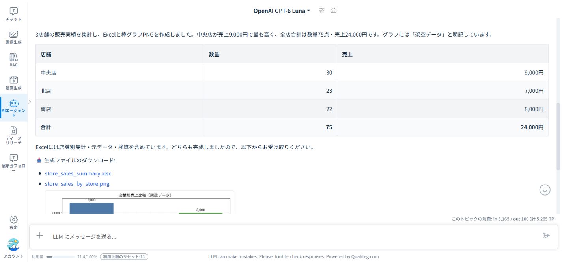Click the vertical scrollbar of the chat
The height and width of the screenshot is (262, 562).
558,136
